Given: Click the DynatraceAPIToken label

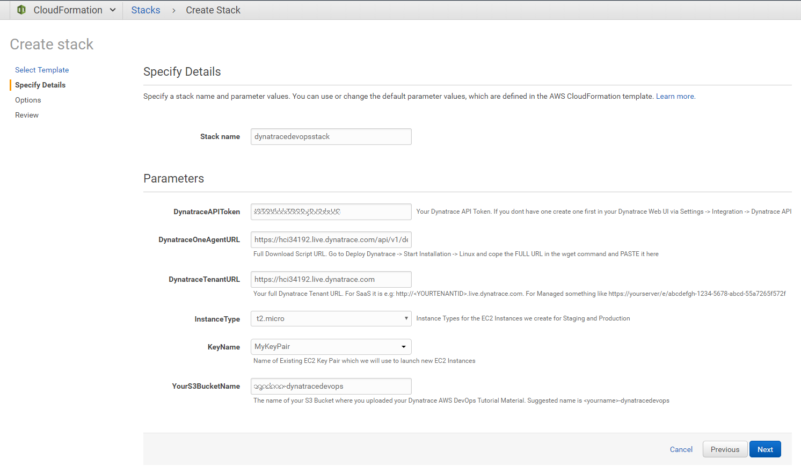Looking at the screenshot, I should 207,212.
